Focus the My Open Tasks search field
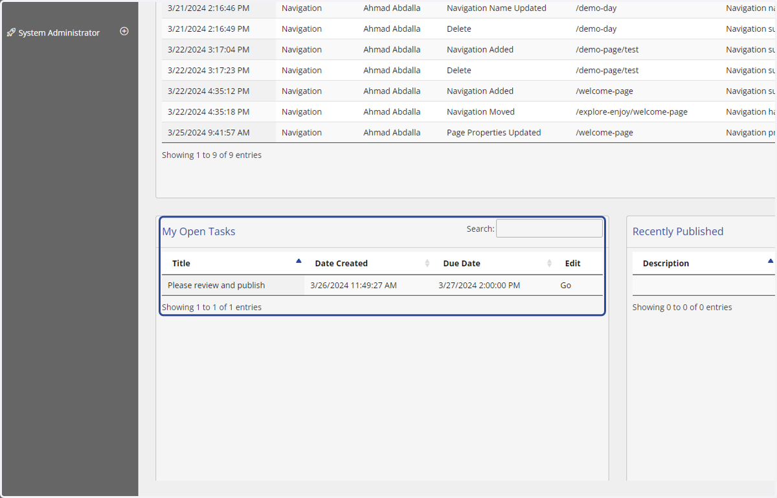Image resolution: width=777 pixels, height=498 pixels. coord(549,229)
